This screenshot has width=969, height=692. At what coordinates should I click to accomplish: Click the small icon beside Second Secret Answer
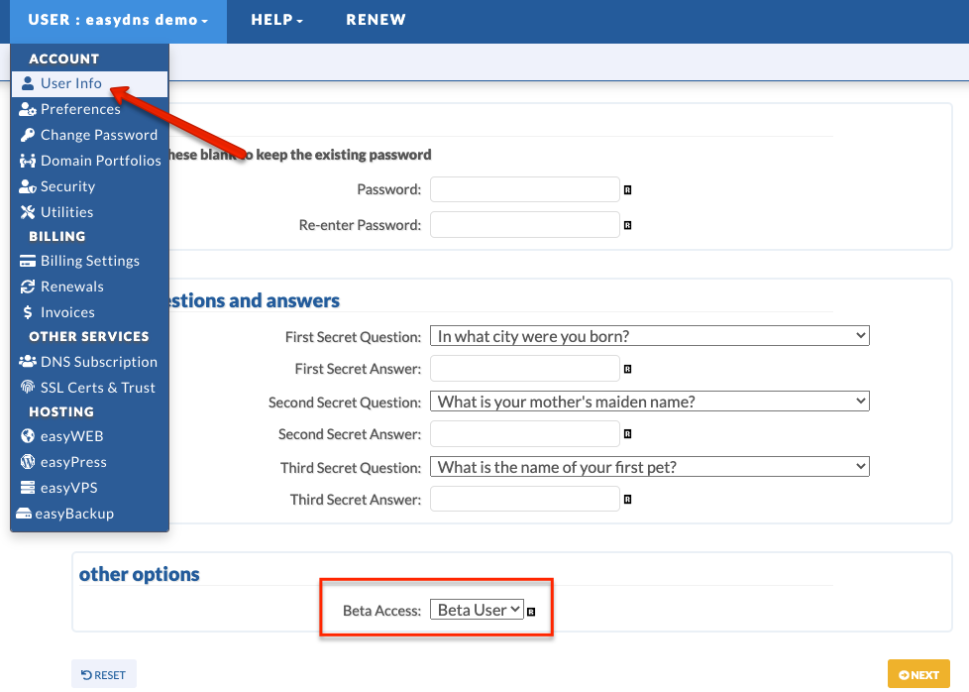coord(627,434)
